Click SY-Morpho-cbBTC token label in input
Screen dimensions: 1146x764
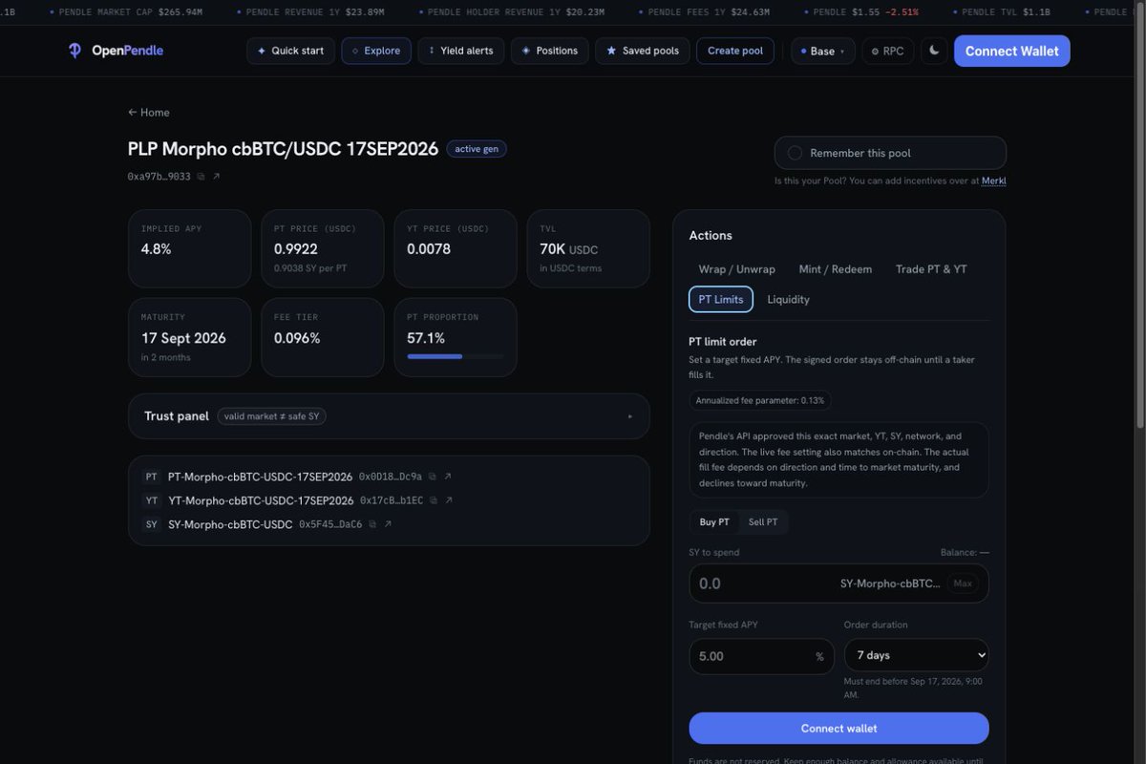click(x=889, y=584)
